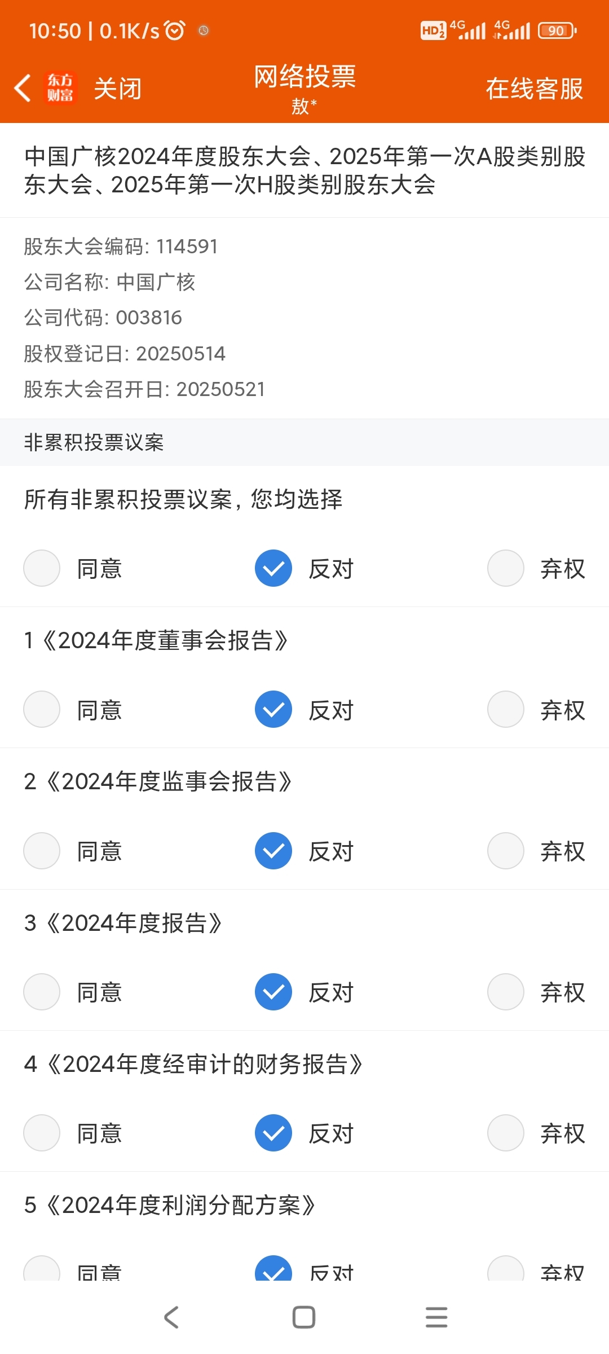The image size is (609, 1354).
Task: Tap the 非累积投票议案 section header
Action: [x=304, y=442]
